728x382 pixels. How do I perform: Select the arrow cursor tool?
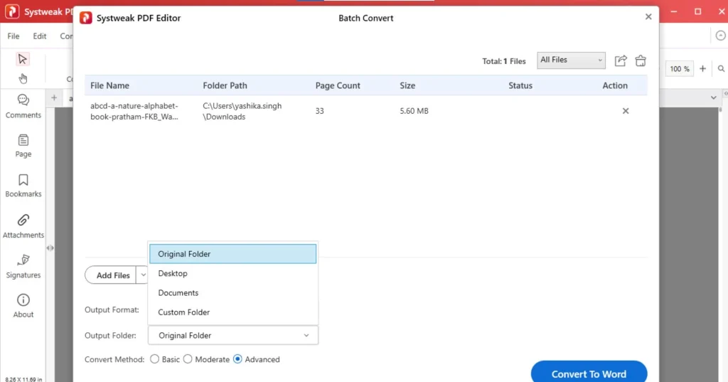(x=22, y=59)
